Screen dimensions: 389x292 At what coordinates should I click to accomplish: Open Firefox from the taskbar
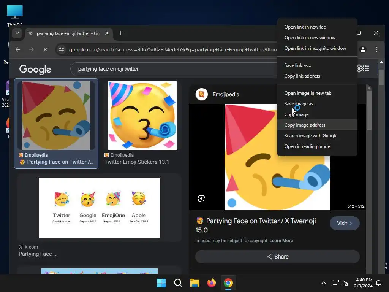211,283
